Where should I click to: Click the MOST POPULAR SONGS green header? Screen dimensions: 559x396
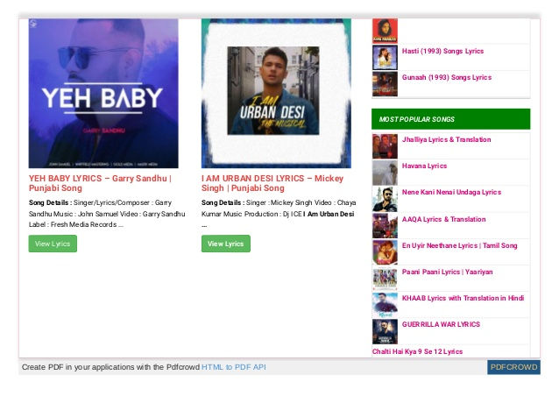(450, 119)
